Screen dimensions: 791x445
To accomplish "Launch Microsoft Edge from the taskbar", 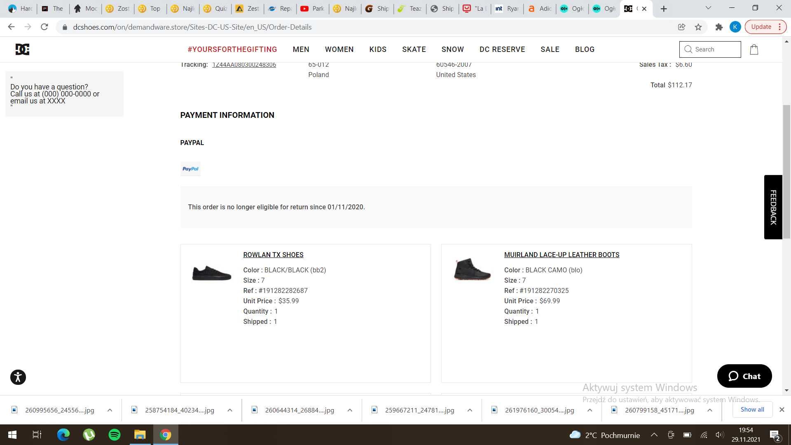I will (63, 435).
